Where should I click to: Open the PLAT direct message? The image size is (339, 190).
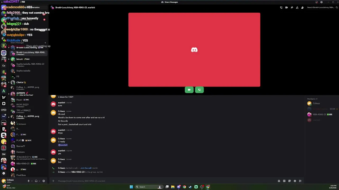click(29, 140)
